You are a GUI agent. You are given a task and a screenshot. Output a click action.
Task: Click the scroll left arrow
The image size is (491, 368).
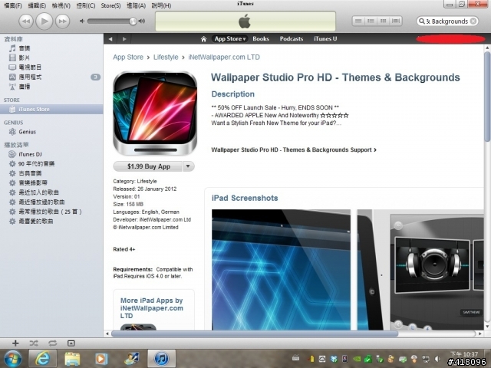pyautogui.click(x=107, y=334)
